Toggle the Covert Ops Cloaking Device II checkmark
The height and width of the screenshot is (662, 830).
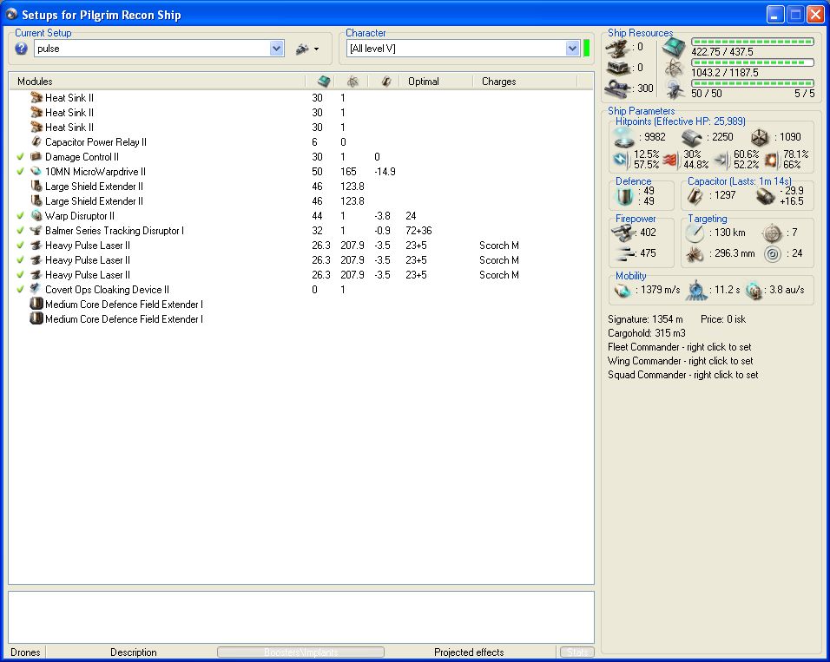(21, 290)
